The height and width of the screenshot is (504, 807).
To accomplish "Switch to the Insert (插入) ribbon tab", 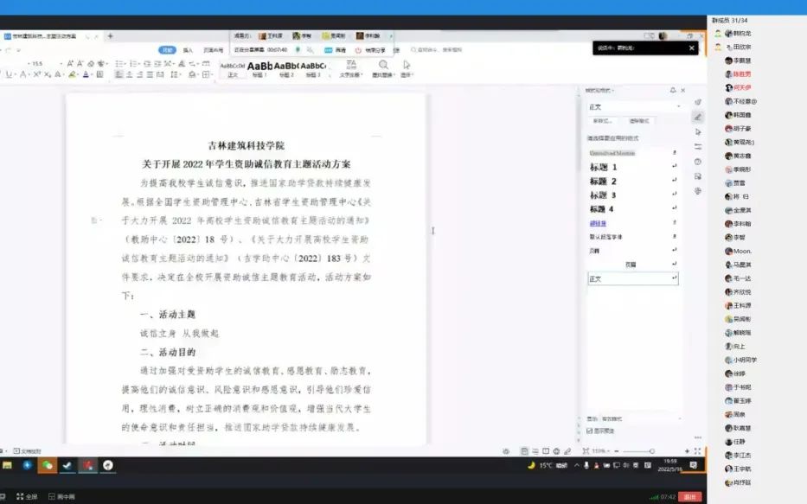I will (188, 50).
